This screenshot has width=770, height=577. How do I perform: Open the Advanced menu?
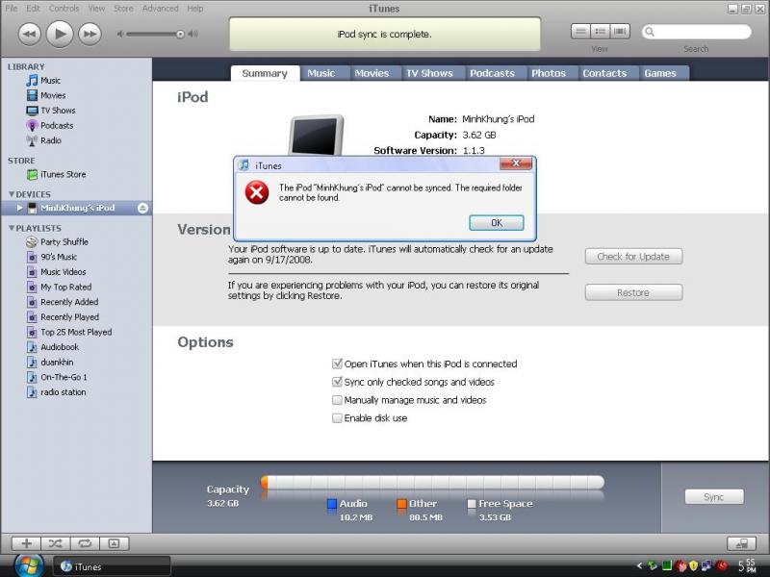[160, 9]
